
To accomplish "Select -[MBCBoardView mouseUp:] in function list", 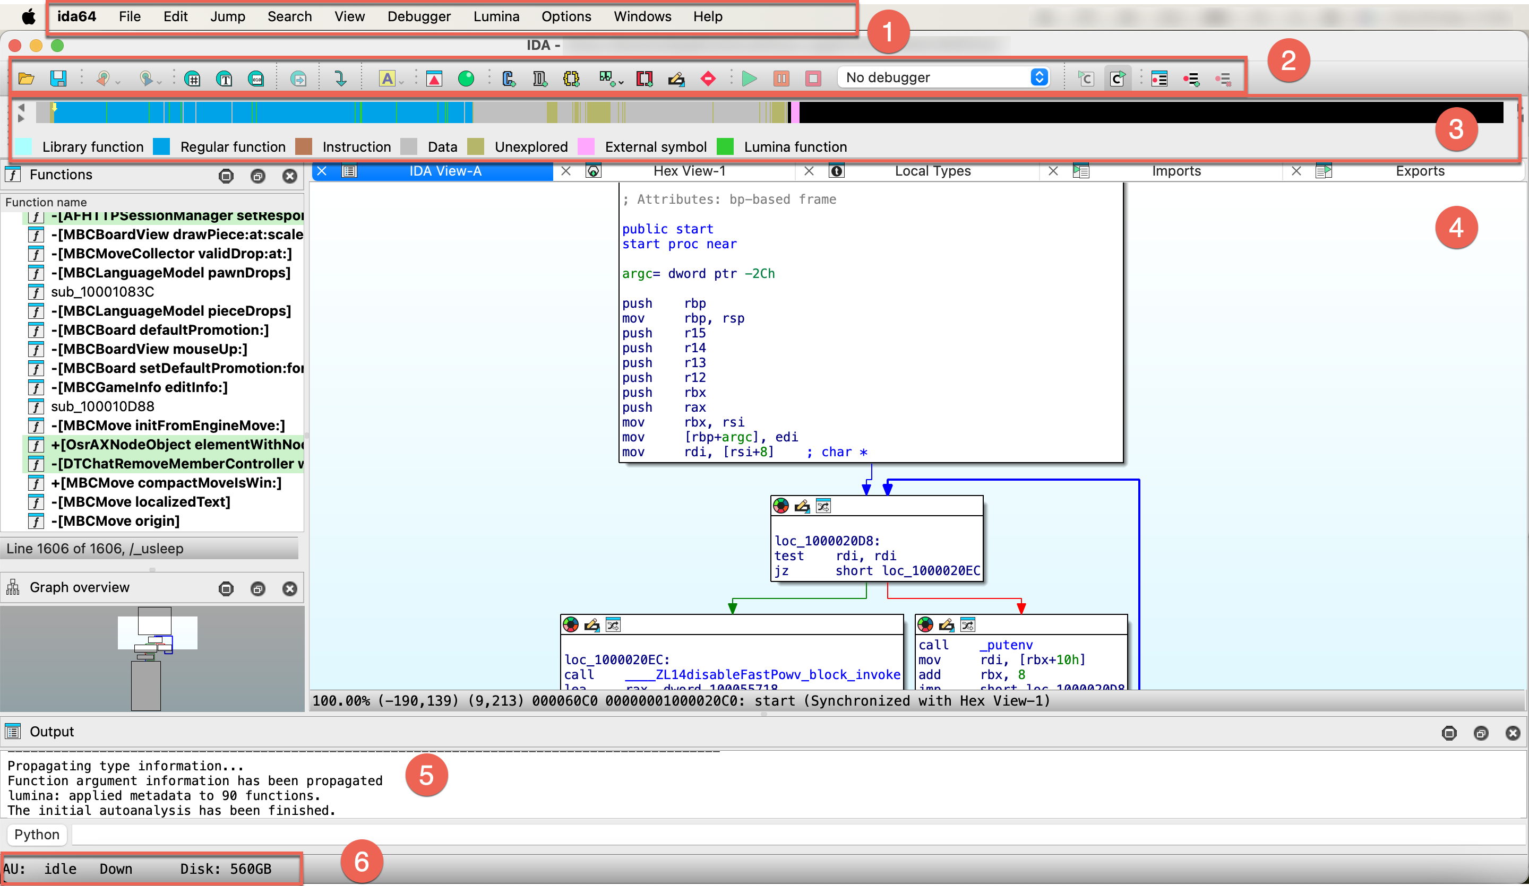I will click(149, 349).
